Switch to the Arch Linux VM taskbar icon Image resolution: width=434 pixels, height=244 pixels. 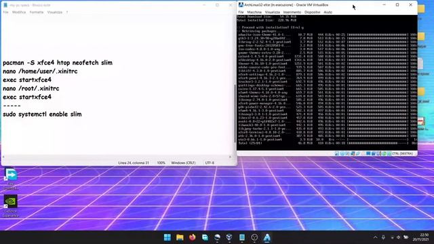click(x=267, y=237)
